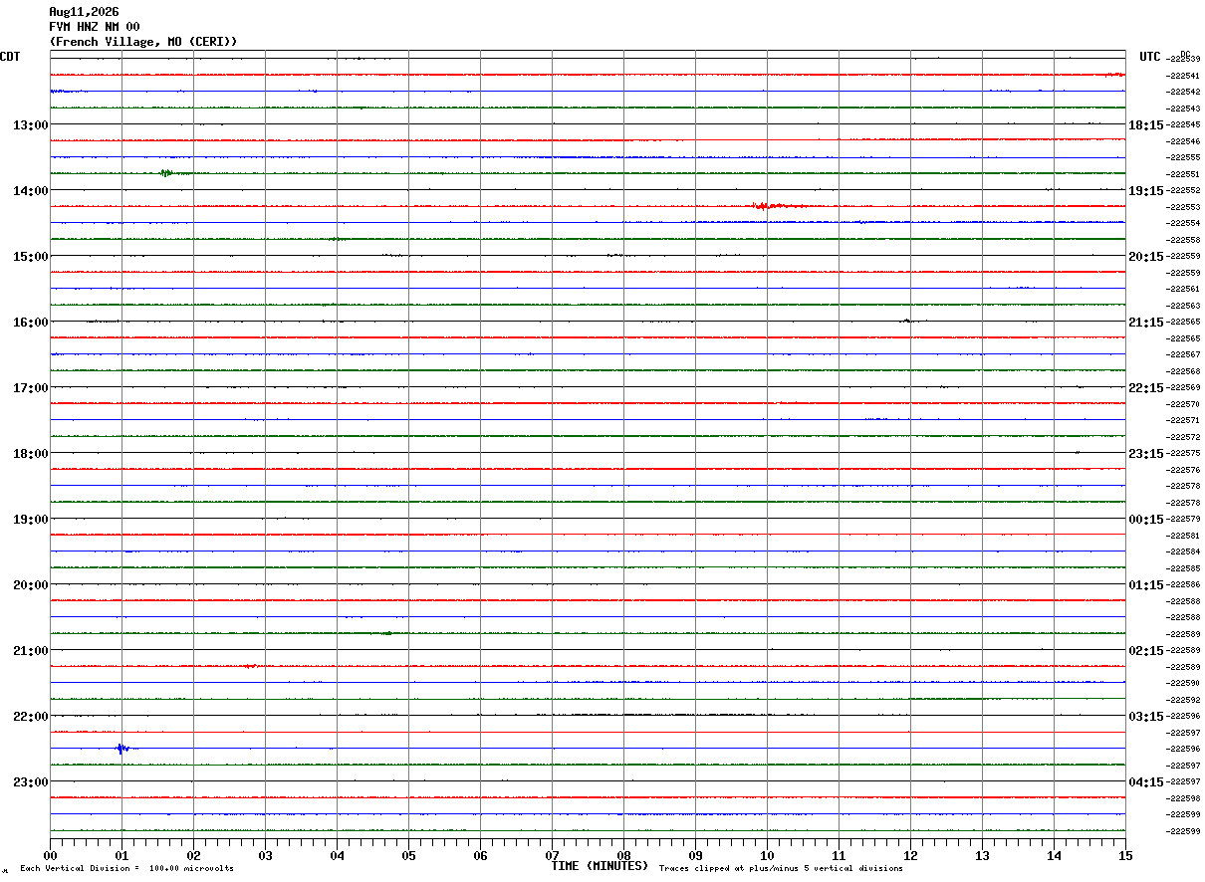Click the TIME (MINUTES) axis label

point(600,866)
